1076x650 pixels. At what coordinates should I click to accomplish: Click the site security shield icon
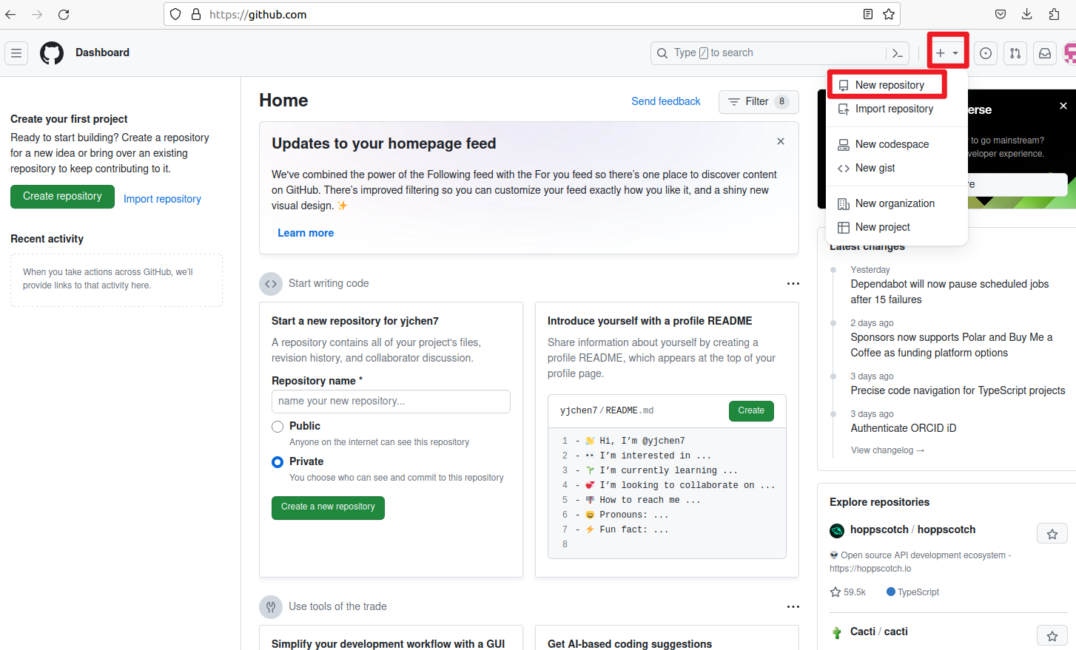coord(175,14)
